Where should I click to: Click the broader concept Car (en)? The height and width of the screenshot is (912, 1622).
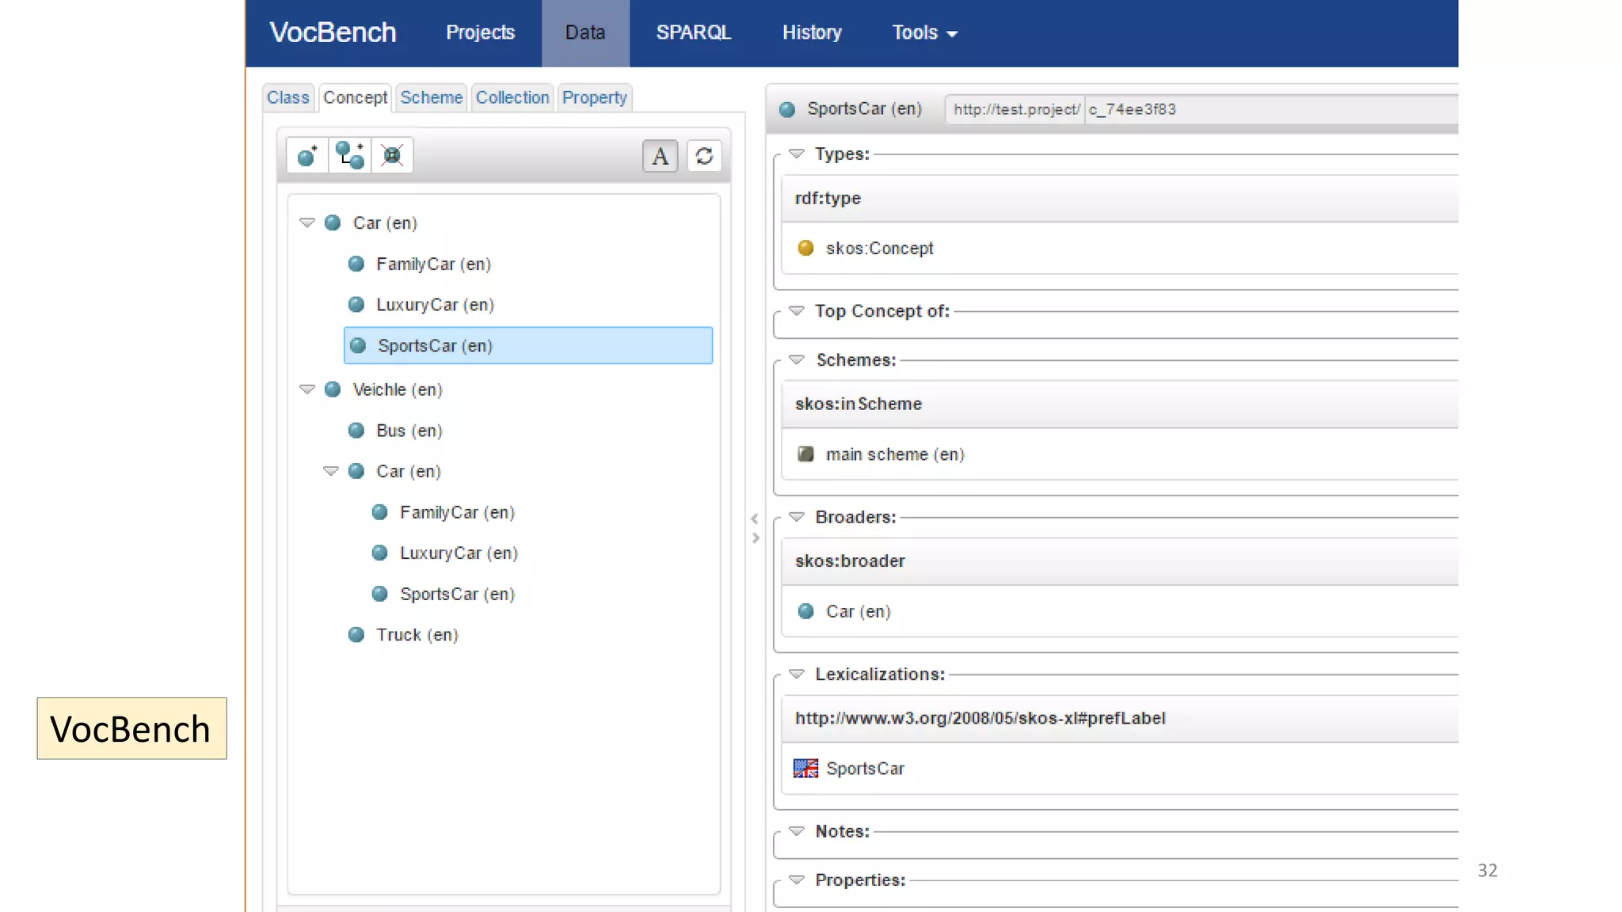pos(858,612)
